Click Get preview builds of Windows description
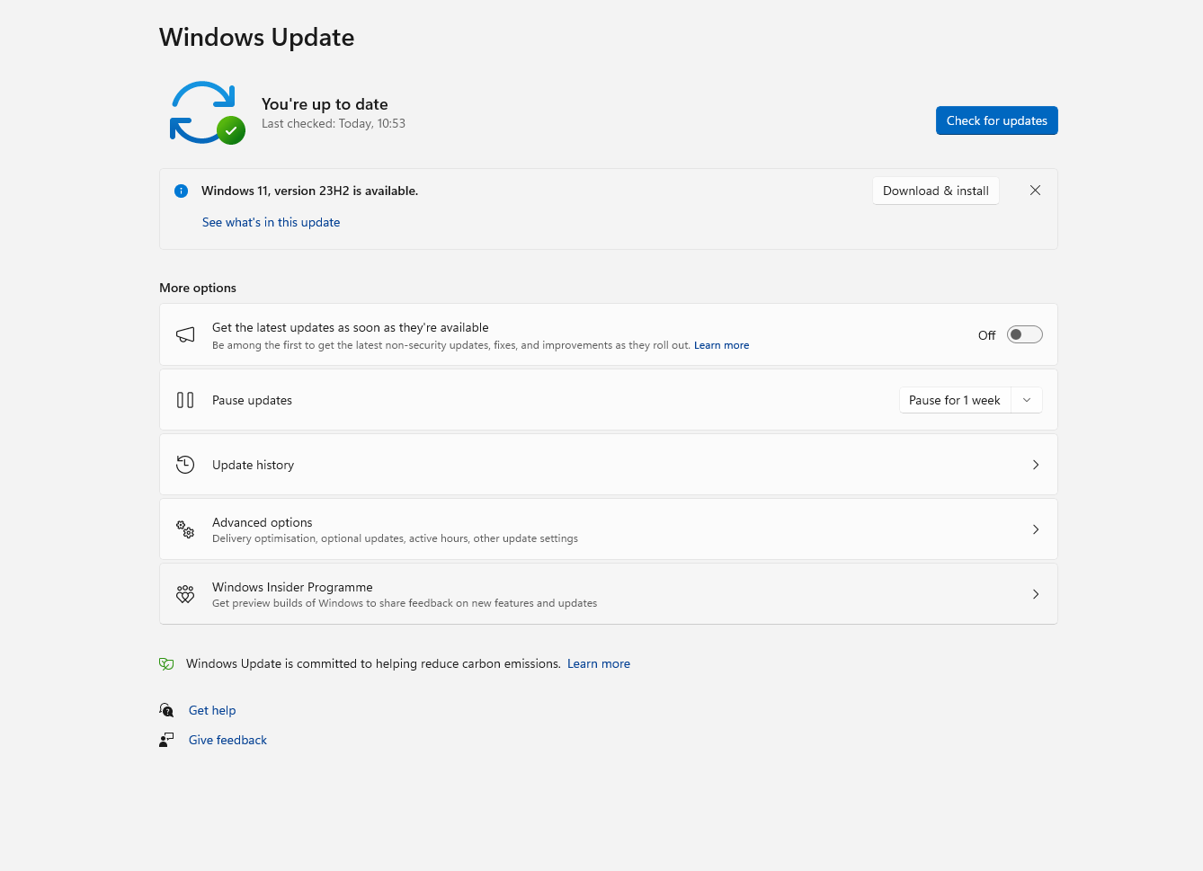This screenshot has height=871, width=1203. [405, 603]
